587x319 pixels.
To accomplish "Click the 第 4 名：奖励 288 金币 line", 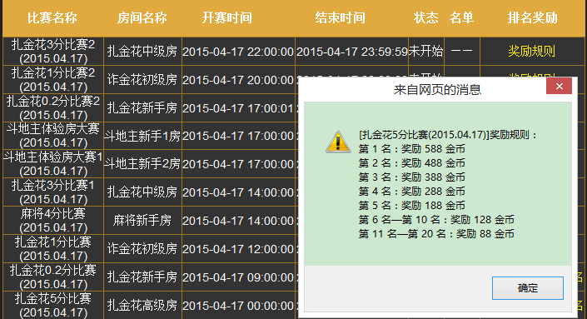I will click(412, 192).
